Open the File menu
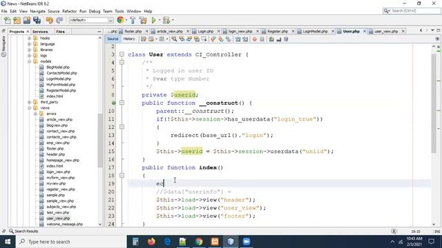The width and height of the screenshot is (442, 248). tap(4, 11)
